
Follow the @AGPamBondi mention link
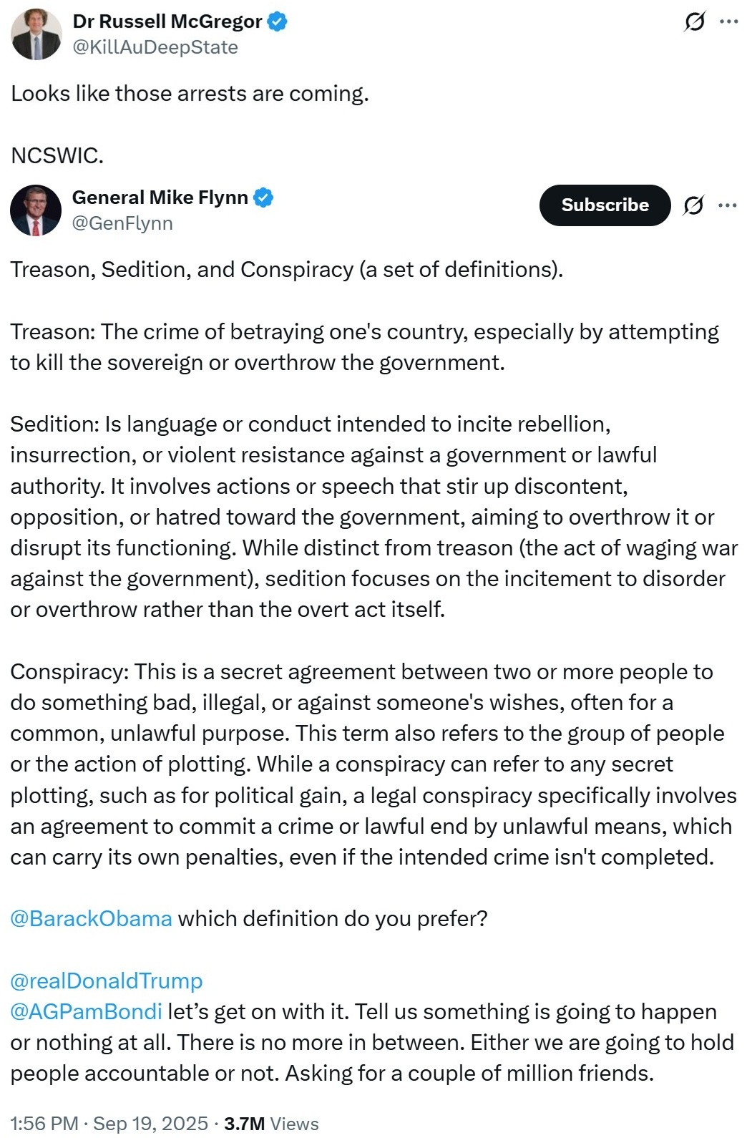pos(86,1011)
